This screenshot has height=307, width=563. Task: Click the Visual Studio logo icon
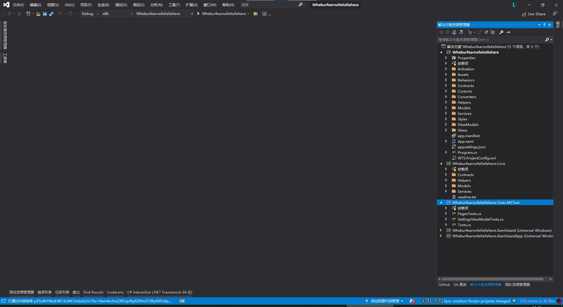point(6,5)
